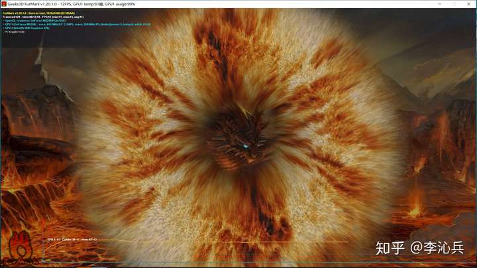Screen dimensions: 477x268
Task: Maximize the FurMark window
Action: (x=454, y=4)
